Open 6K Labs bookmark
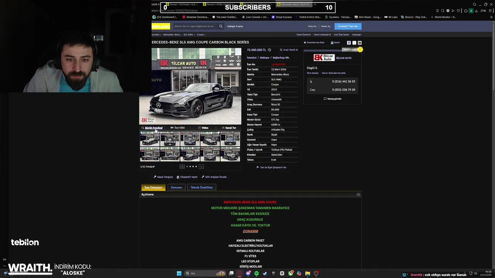495x278 pixels. [x=391, y=17]
